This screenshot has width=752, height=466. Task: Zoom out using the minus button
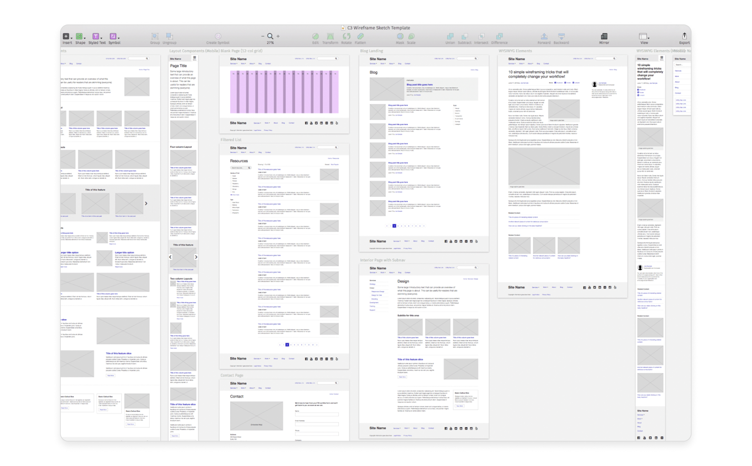[x=262, y=36]
